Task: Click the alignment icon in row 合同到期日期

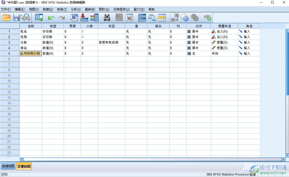Action: tap(189, 54)
